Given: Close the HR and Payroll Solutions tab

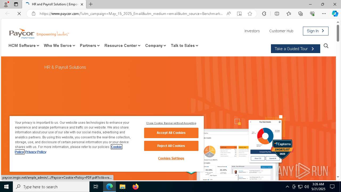Looking at the screenshot, I should click(82, 4).
